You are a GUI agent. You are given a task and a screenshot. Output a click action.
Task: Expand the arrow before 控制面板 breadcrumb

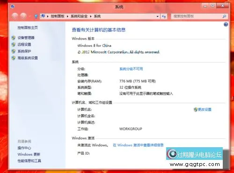pos(48,16)
